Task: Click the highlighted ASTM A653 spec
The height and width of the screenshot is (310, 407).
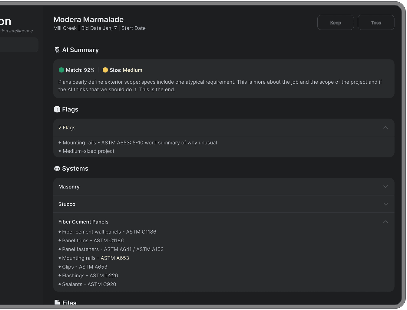Action: 115,258
